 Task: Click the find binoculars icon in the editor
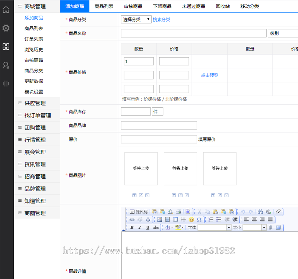click(261, 211)
